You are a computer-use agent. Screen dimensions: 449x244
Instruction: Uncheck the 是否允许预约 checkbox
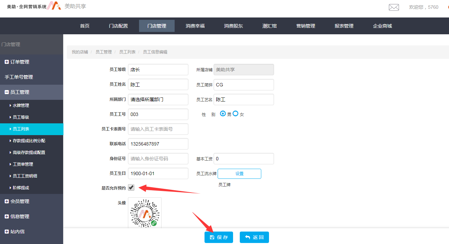pos(131,188)
